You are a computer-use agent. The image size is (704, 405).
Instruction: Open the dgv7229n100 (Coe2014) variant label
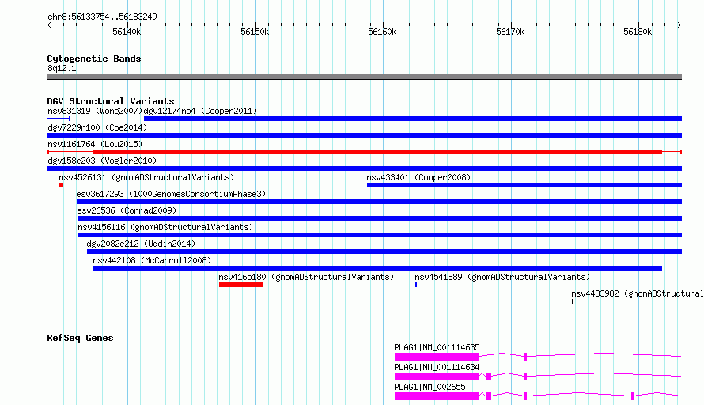click(x=97, y=127)
